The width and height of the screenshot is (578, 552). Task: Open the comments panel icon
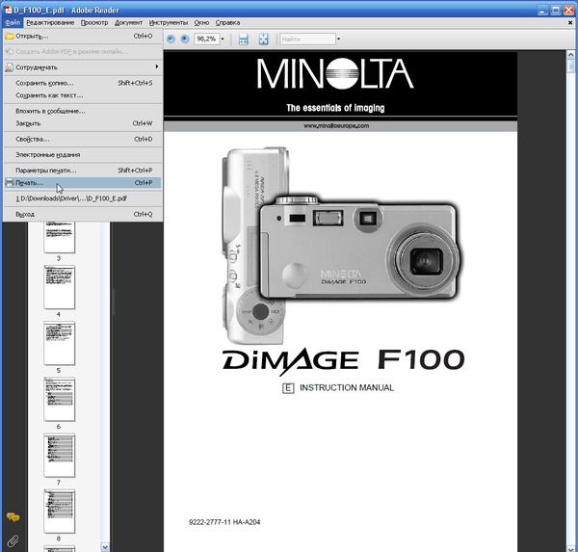coord(13,517)
